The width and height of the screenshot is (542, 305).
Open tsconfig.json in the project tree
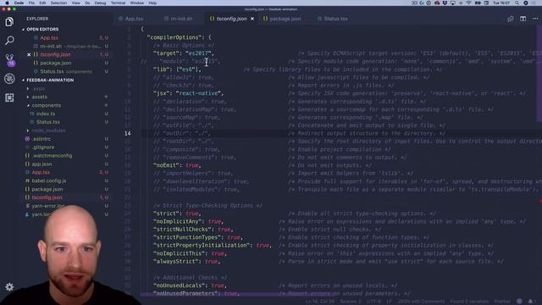point(47,197)
